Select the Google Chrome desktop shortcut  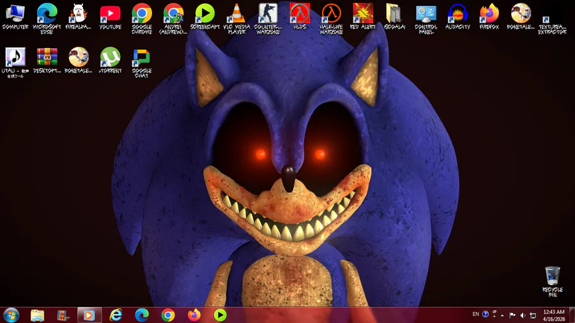[x=142, y=19]
